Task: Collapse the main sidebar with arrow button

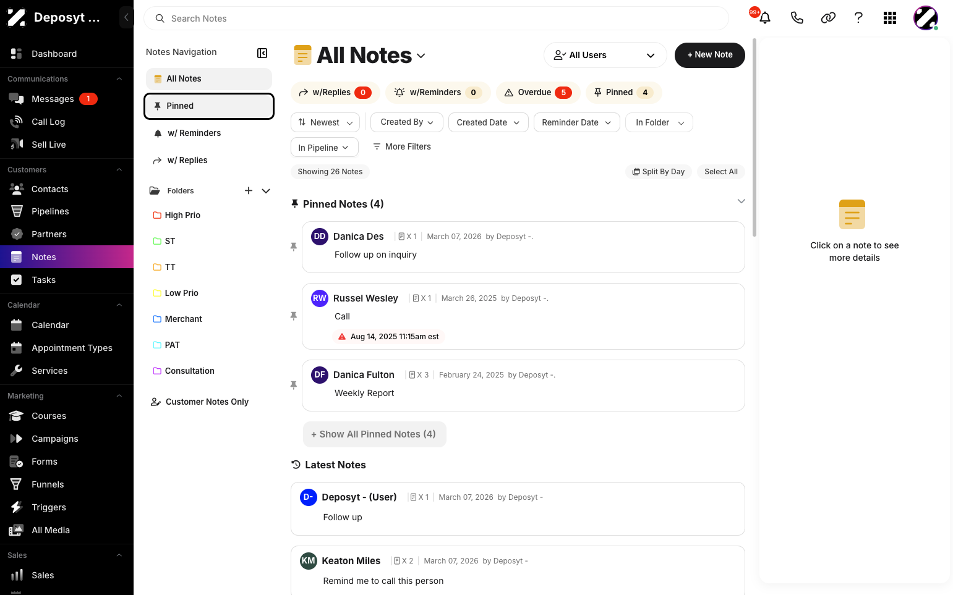Action: [126, 17]
